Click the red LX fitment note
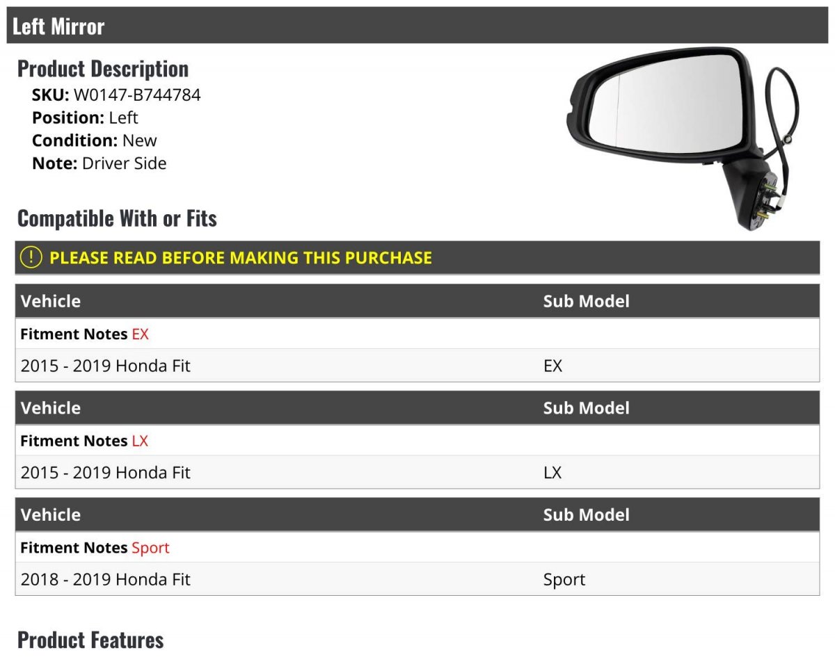Image resolution: width=835 pixels, height=657 pixels. pyautogui.click(x=140, y=441)
